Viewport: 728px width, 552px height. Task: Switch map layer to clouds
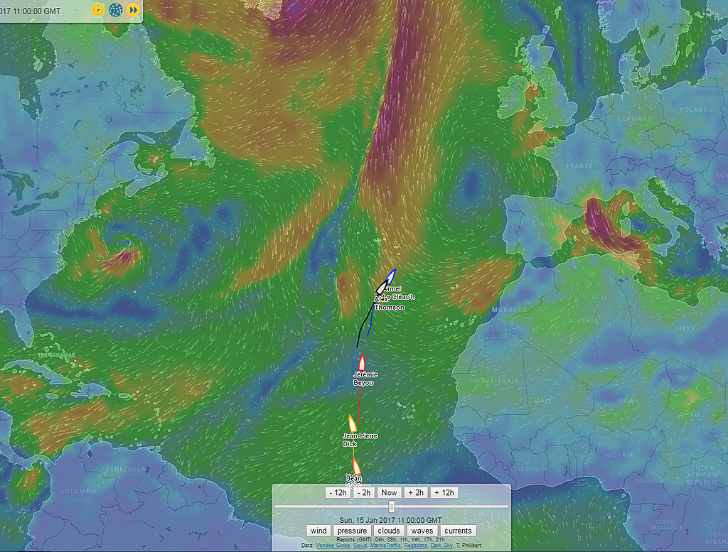389,531
